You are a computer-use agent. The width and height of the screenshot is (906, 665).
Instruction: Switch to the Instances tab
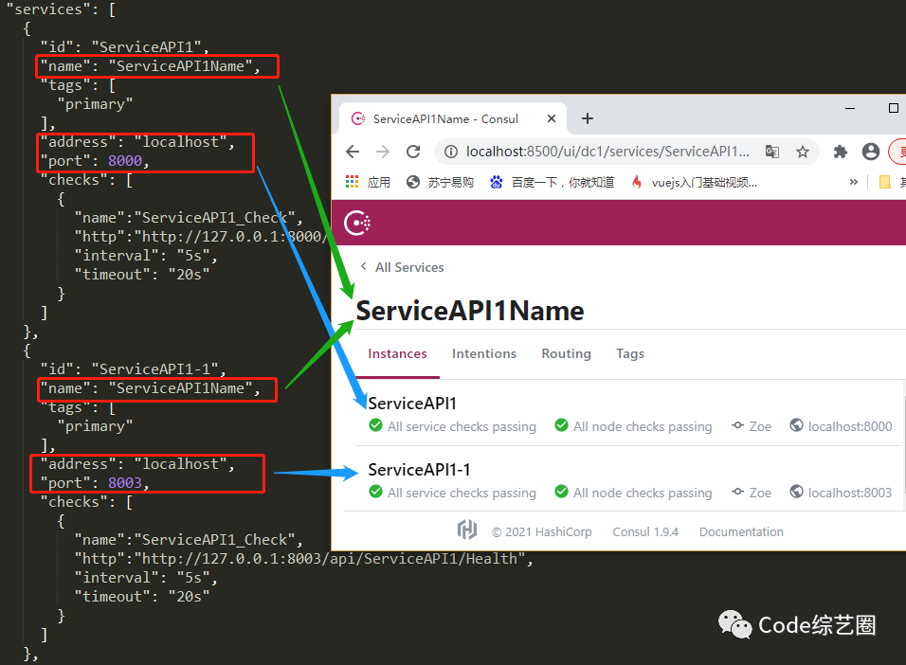(x=397, y=353)
